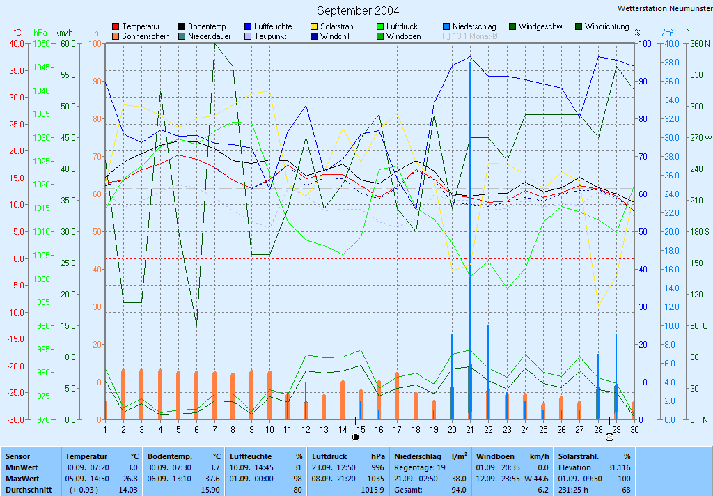Toggle the grayed 13.1 Monat-Ø checkbox
The width and height of the screenshot is (713, 496).
coord(446,36)
